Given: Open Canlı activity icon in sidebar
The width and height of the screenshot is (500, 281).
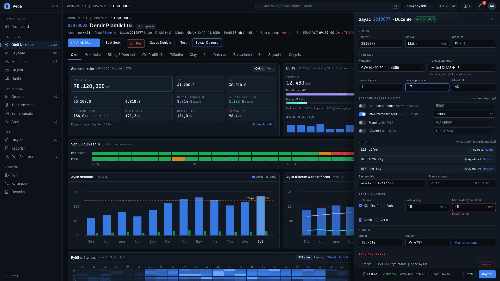Looking at the screenshot, I should pyautogui.click(x=7, y=122).
